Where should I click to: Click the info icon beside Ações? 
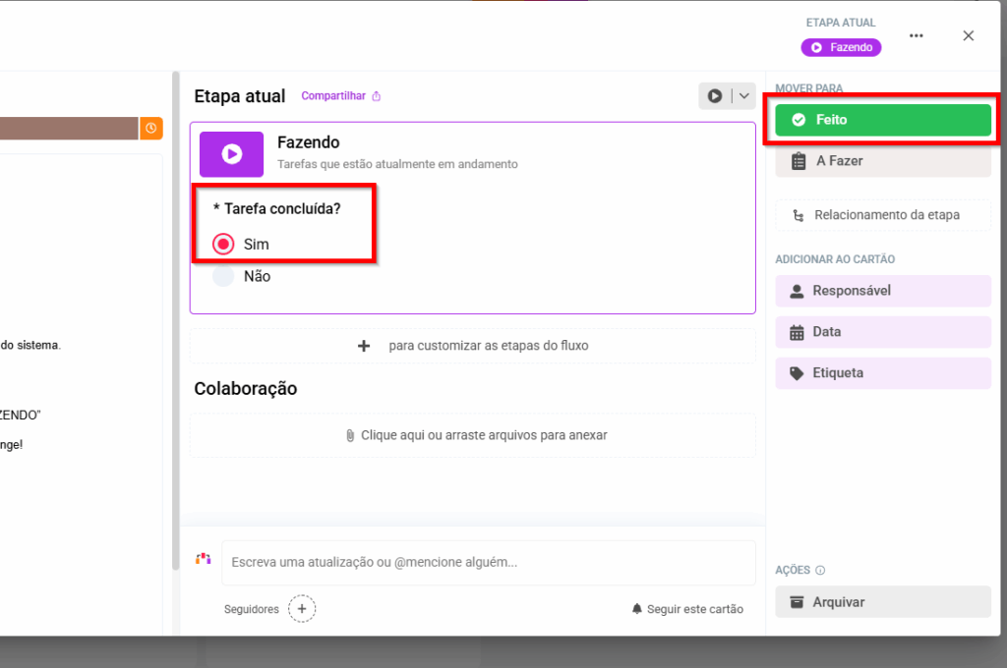(820, 571)
